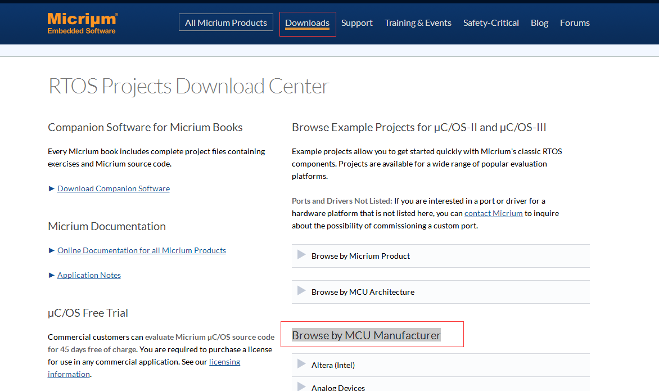Viewport: 659px width, 391px height.
Task: Open Training & Events section
Action: [x=418, y=23]
